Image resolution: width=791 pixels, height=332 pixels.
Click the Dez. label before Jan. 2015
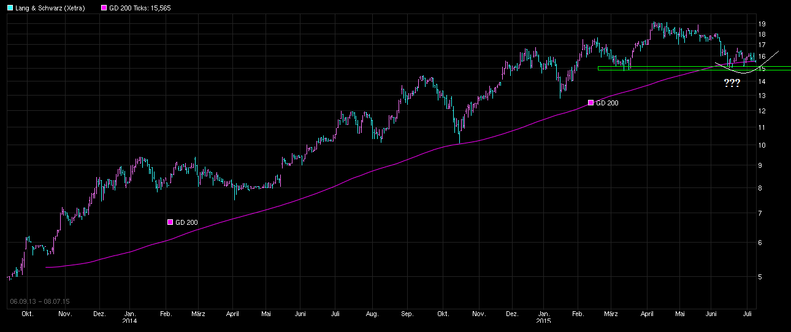tap(512, 314)
